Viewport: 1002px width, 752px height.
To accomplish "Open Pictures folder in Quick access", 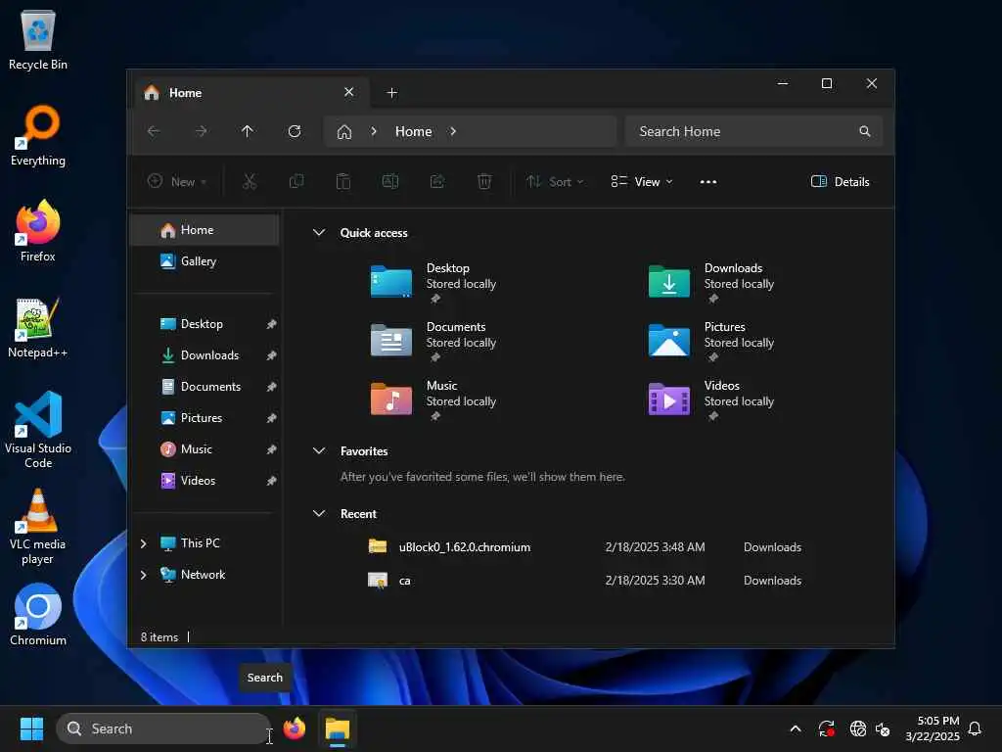I will [711, 341].
